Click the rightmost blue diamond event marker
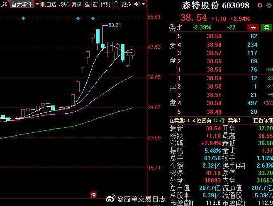Viewport: 273px width, 206px height. (93, 19)
